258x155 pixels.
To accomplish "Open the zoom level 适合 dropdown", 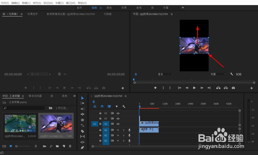I will (x=165, y=74).
